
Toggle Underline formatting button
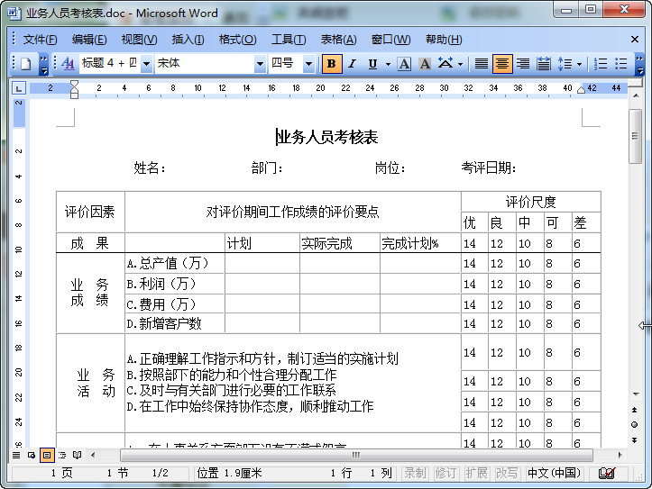[372, 64]
